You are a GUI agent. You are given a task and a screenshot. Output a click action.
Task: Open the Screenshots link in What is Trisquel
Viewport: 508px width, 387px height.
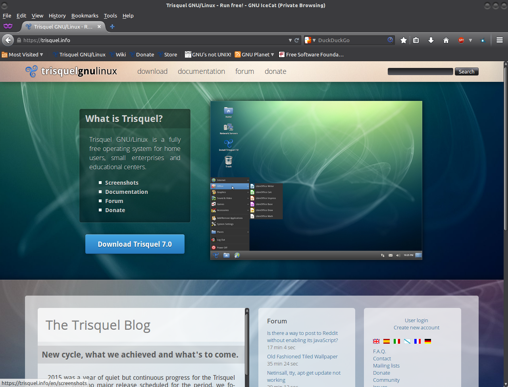122,183
